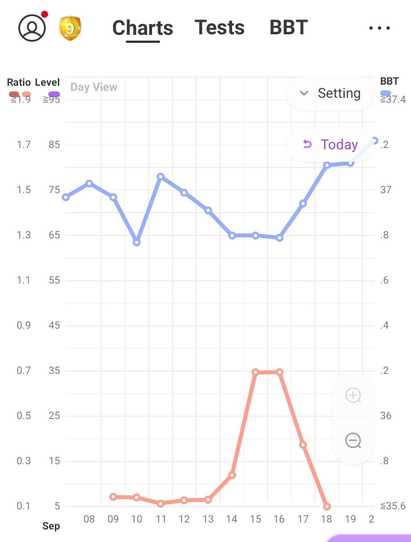Jump to Today on the chart
Image resolution: width=411 pixels, height=542 pixels.
[x=338, y=145]
